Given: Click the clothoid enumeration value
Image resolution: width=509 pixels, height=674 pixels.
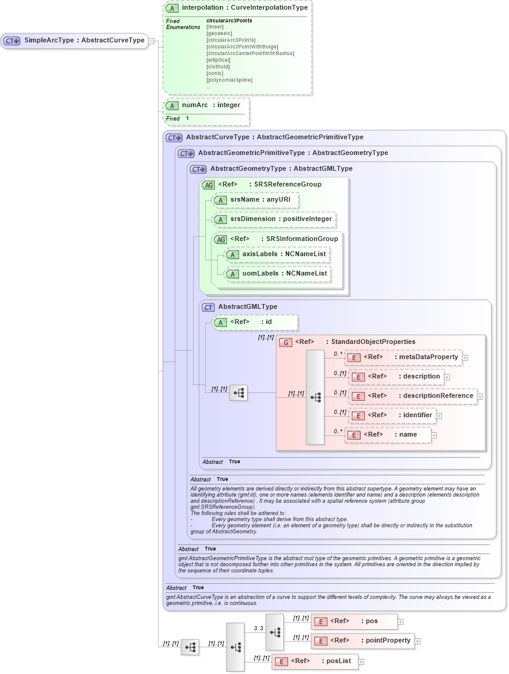Looking at the screenshot, I should 218,67.
